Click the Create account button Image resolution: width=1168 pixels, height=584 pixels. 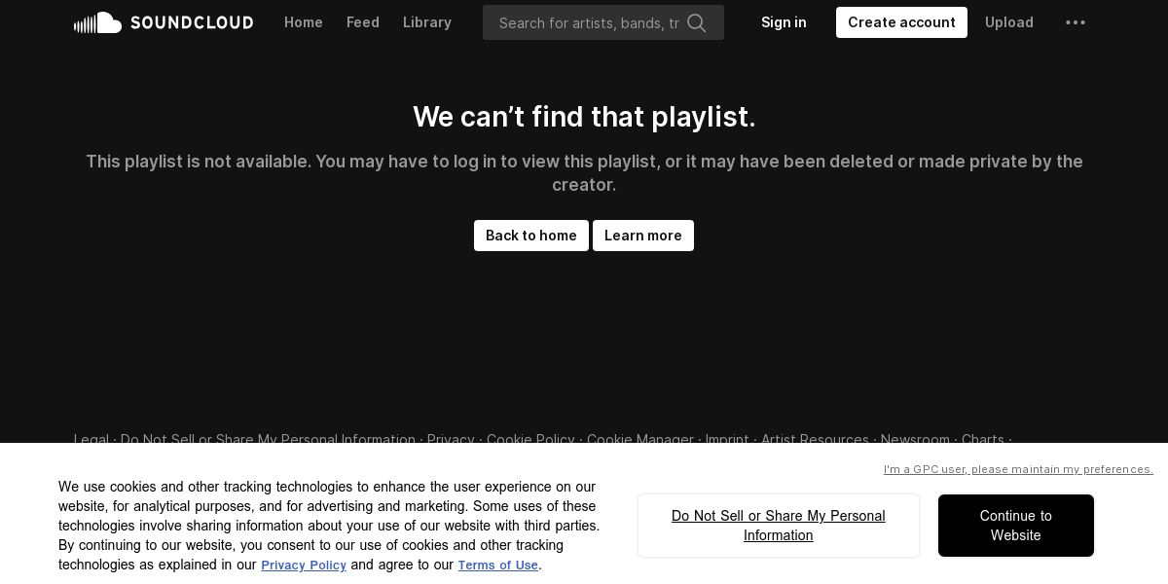(901, 22)
